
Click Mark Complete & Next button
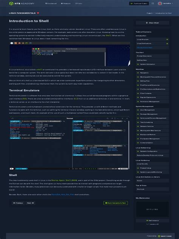116,203
